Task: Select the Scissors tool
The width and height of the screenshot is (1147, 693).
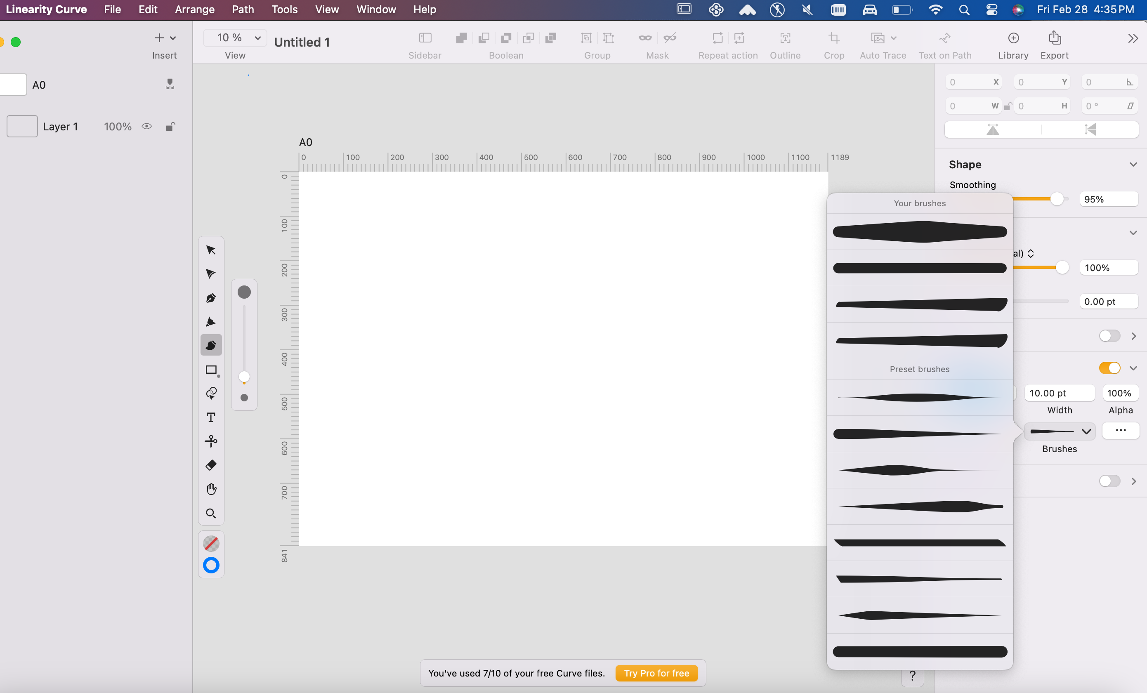Action: tap(211, 441)
